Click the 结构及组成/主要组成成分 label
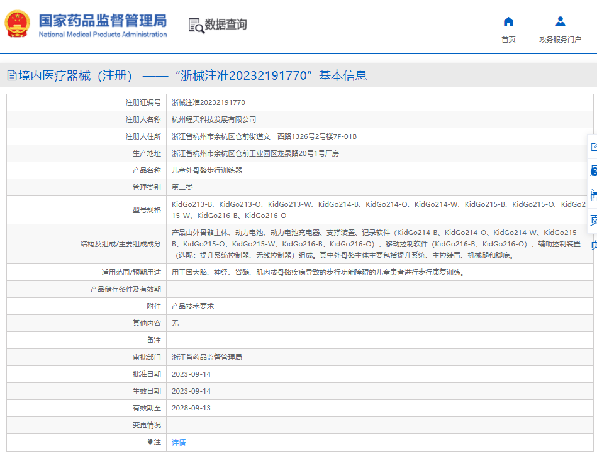This screenshot has width=597, height=457. click(x=121, y=244)
